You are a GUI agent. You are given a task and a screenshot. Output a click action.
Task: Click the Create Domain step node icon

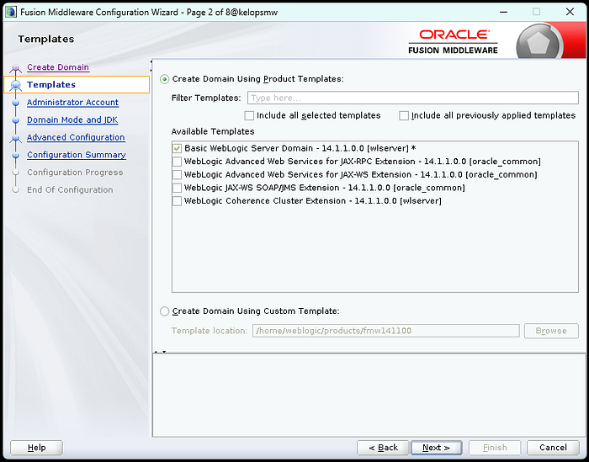(x=15, y=68)
